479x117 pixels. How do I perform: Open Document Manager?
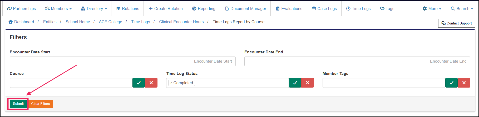point(245,9)
